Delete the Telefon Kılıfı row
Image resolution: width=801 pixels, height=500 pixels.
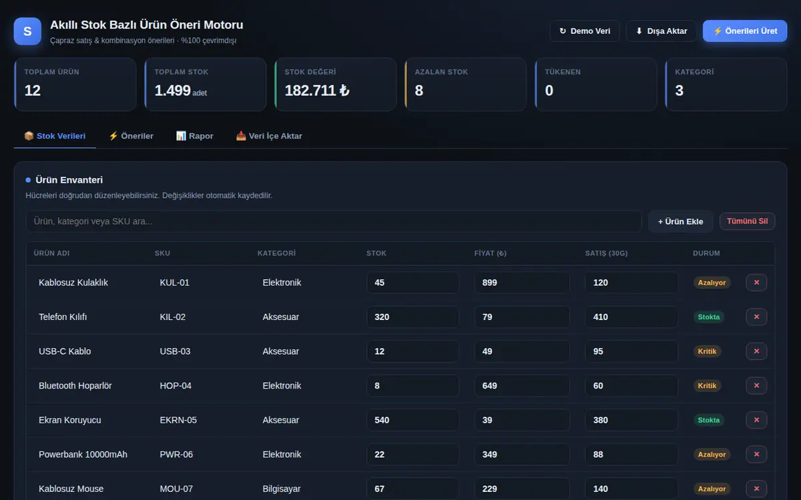pos(756,317)
